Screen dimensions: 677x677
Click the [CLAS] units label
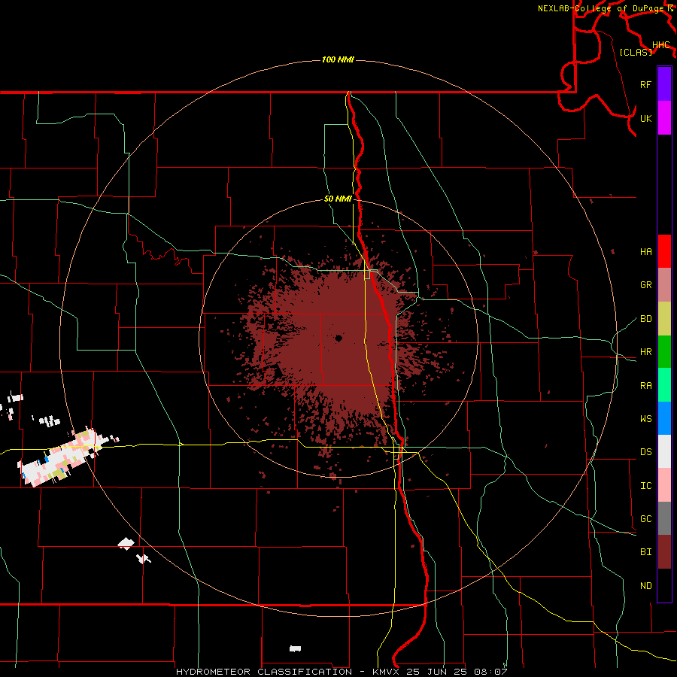pos(636,52)
